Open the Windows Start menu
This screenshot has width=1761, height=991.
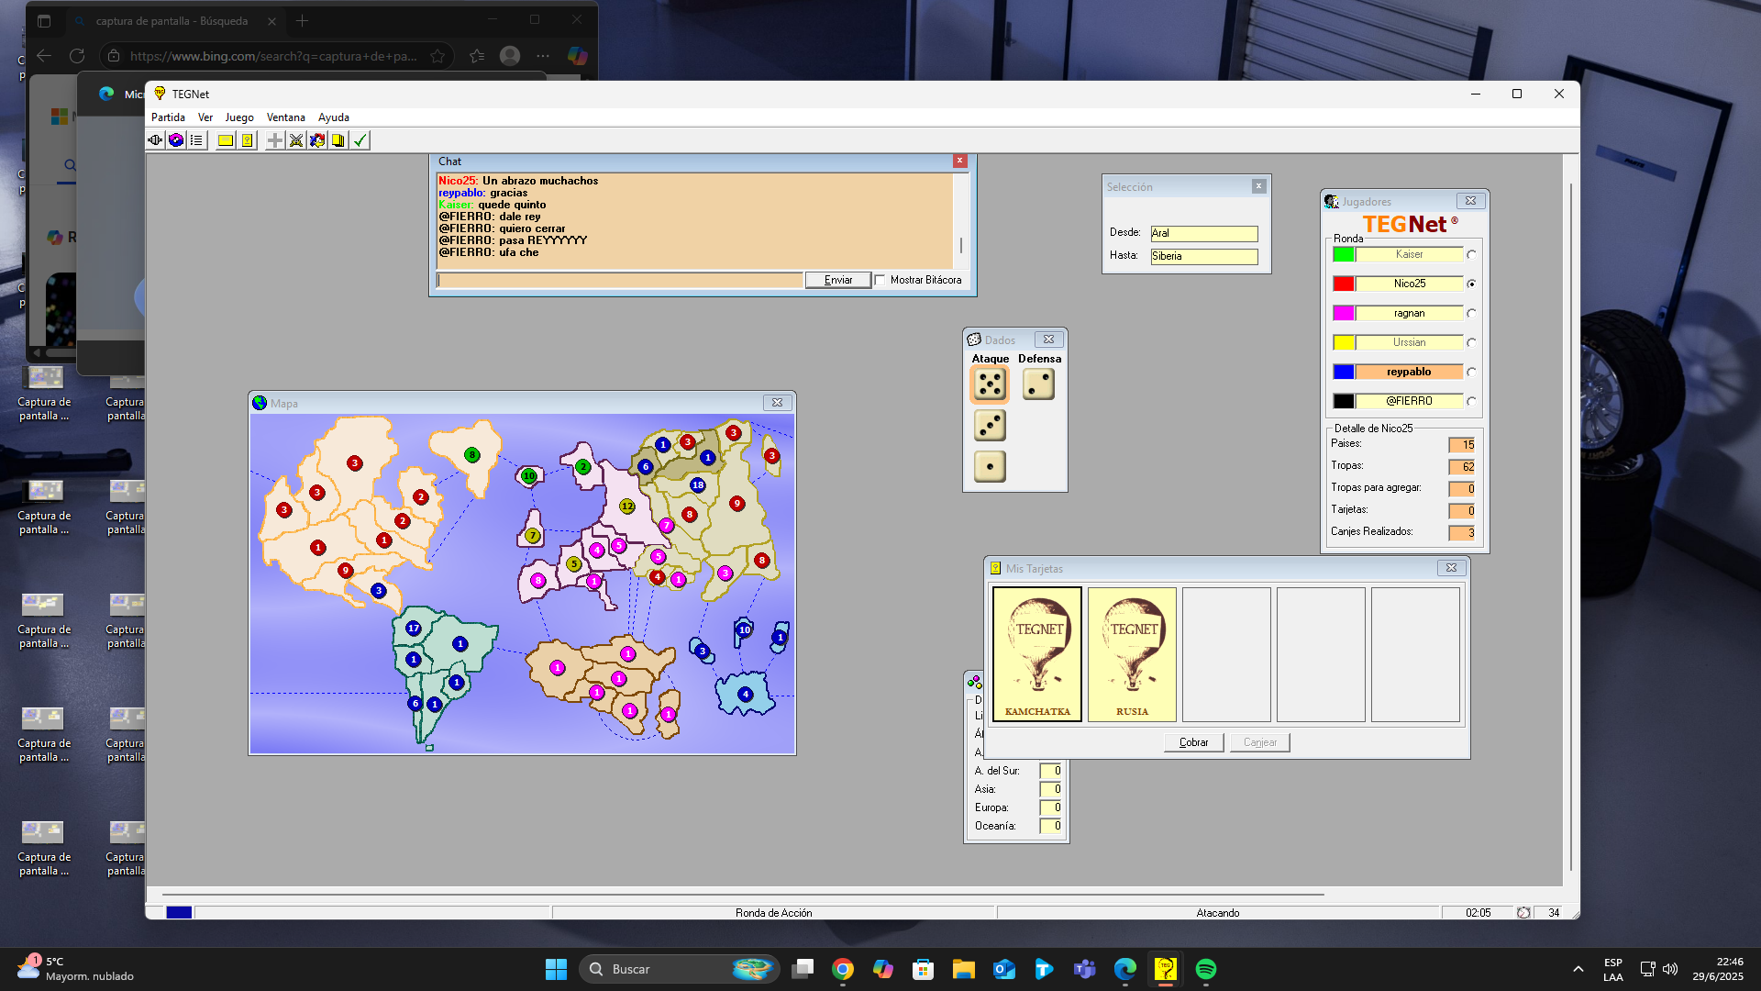(x=556, y=969)
